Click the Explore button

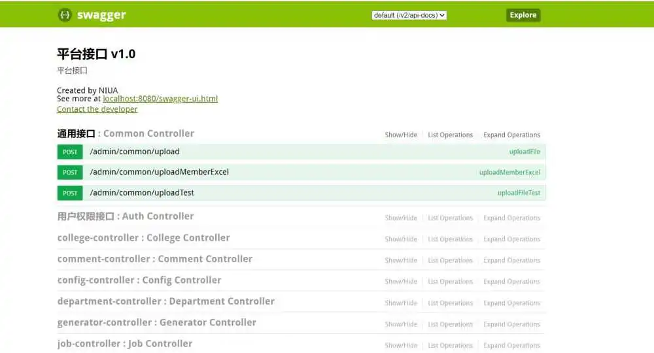pyautogui.click(x=523, y=15)
